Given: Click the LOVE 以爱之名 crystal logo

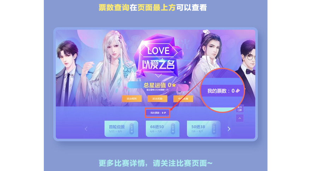Looking at the screenshot, I should coord(158,57).
